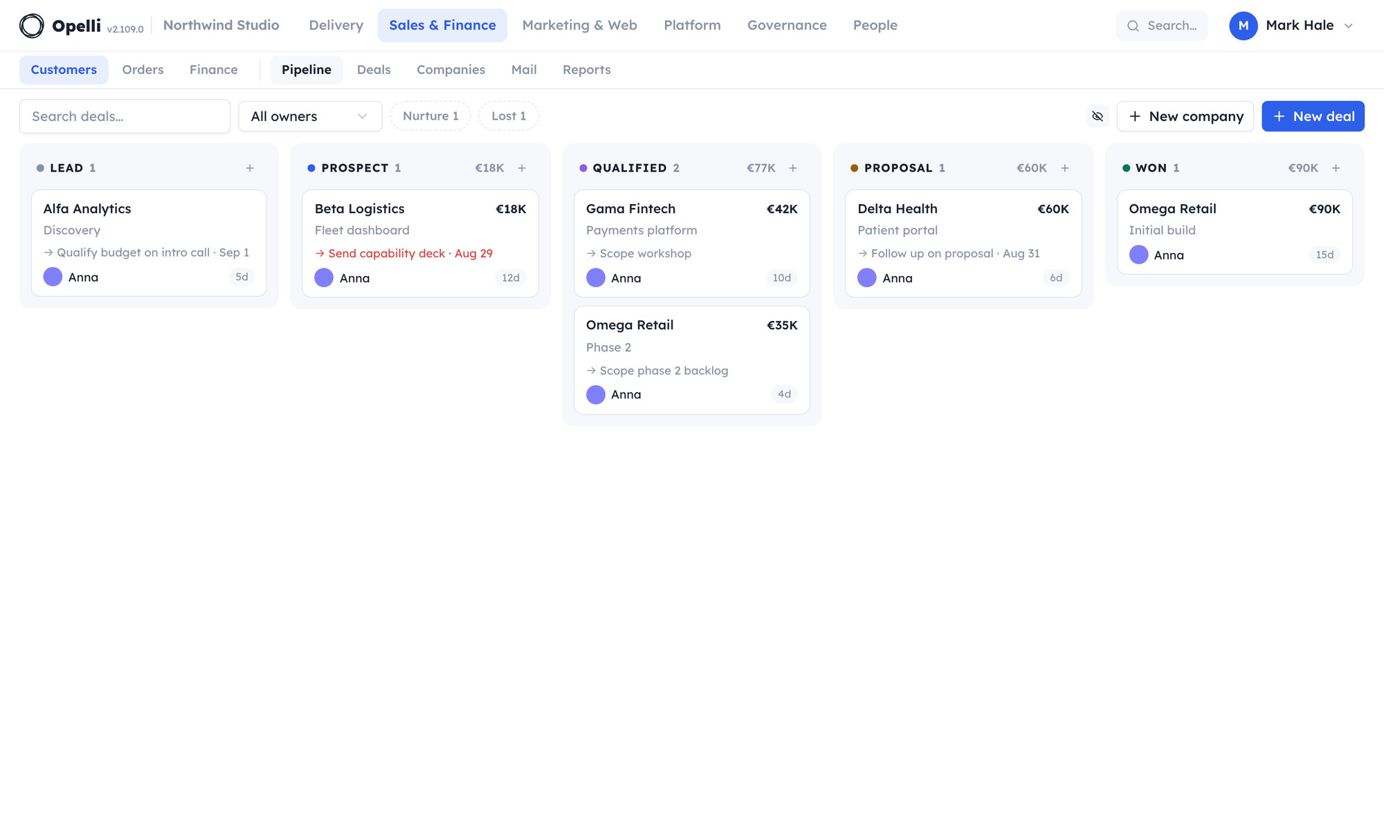The height and width of the screenshot is (826, 1384).
Task: Click the Delta Health €60K amount
Action: [x=1053, y=209]
